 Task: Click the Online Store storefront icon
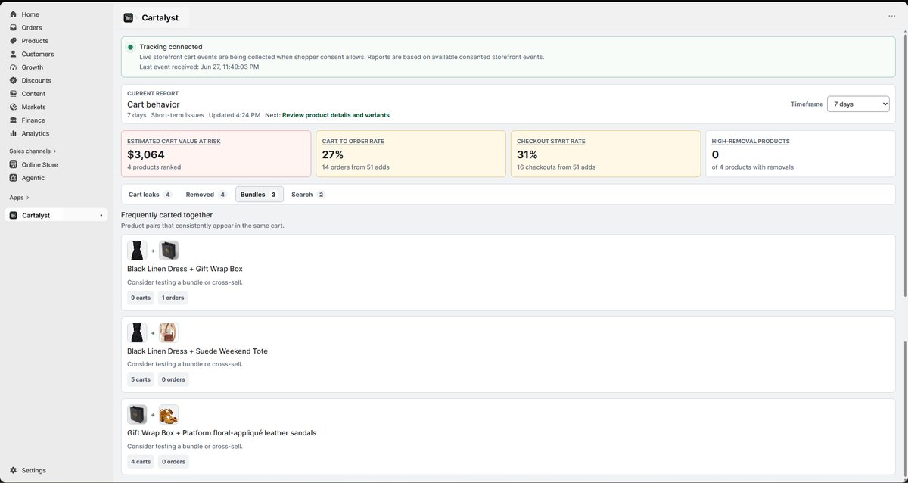point(14,164)
